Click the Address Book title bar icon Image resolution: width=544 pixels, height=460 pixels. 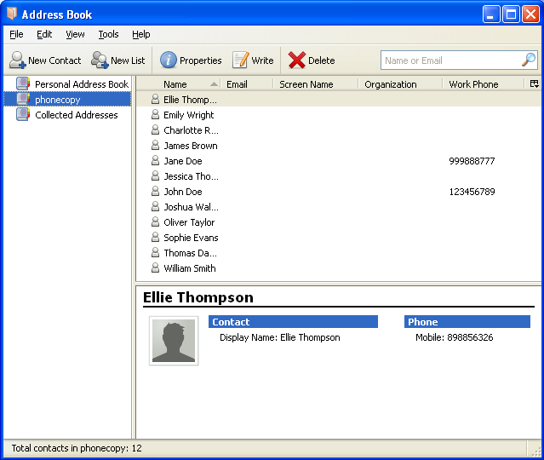click(12, 14)
